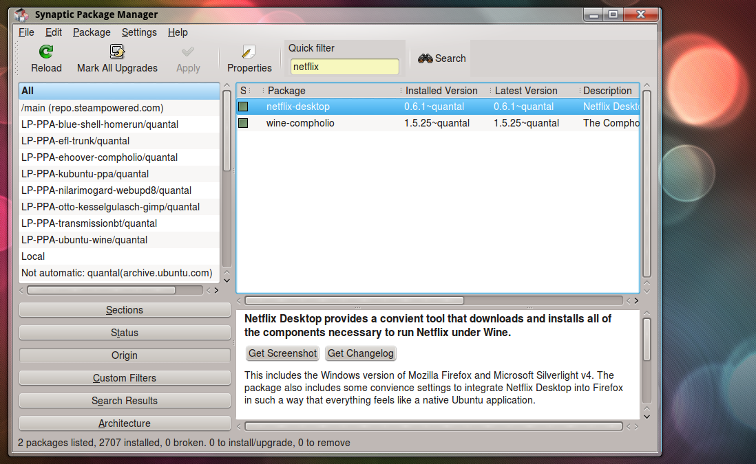The image size is (756, 464).
Task: Open the Package menu
Action: pos(92,32)
